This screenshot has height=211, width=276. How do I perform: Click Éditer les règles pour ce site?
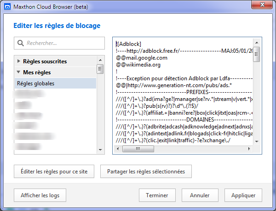[x=54, y=172]
